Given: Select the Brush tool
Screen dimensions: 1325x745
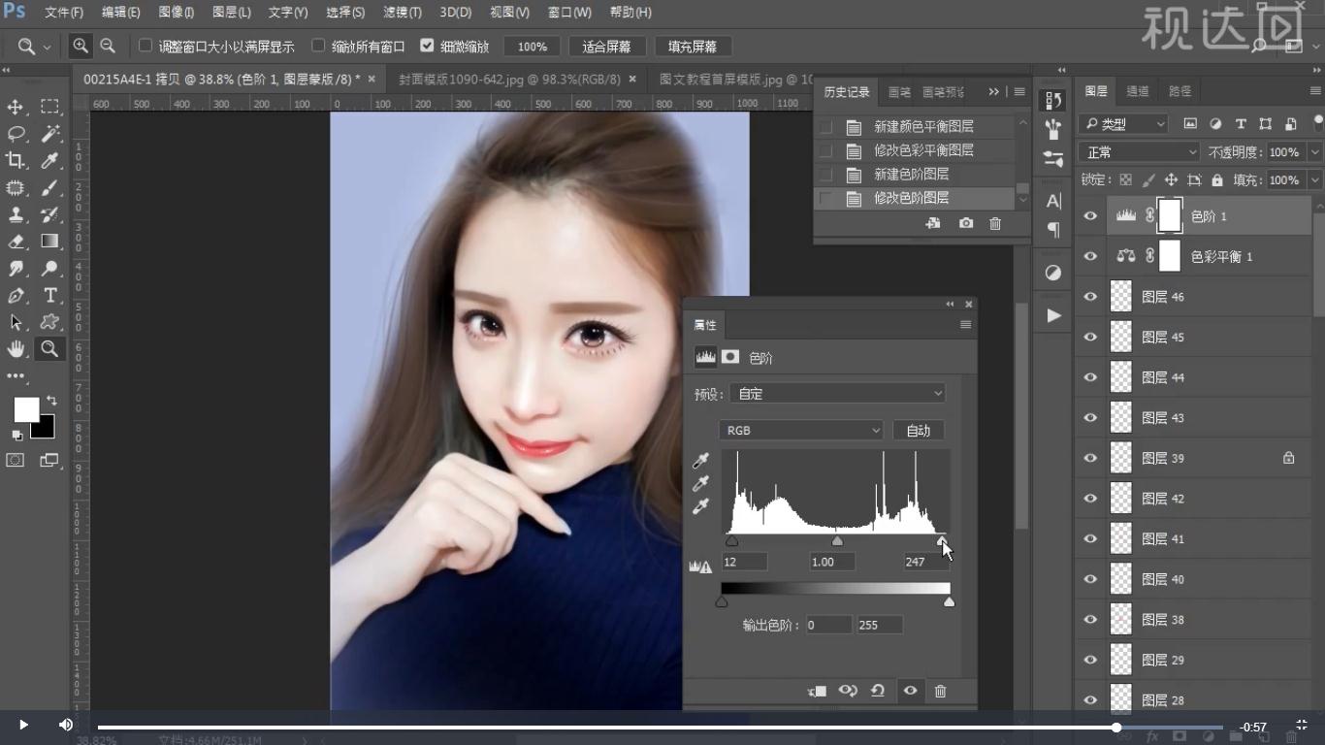Looking at the screenshot, I should tap(49, 188).
